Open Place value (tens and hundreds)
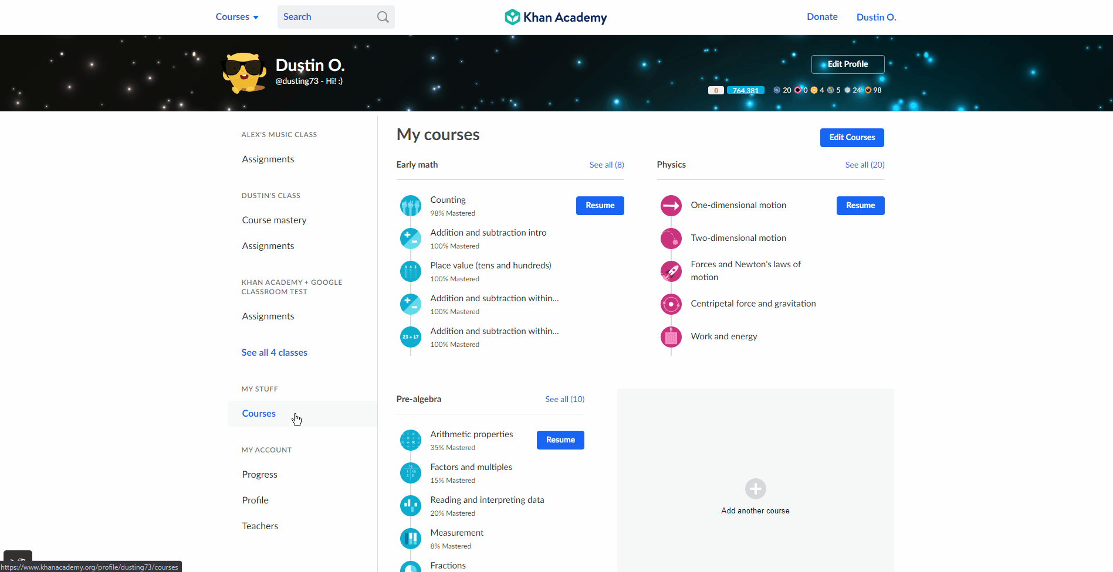The height and width of the screenshot is (572, 1113). (x=490, y=265)
